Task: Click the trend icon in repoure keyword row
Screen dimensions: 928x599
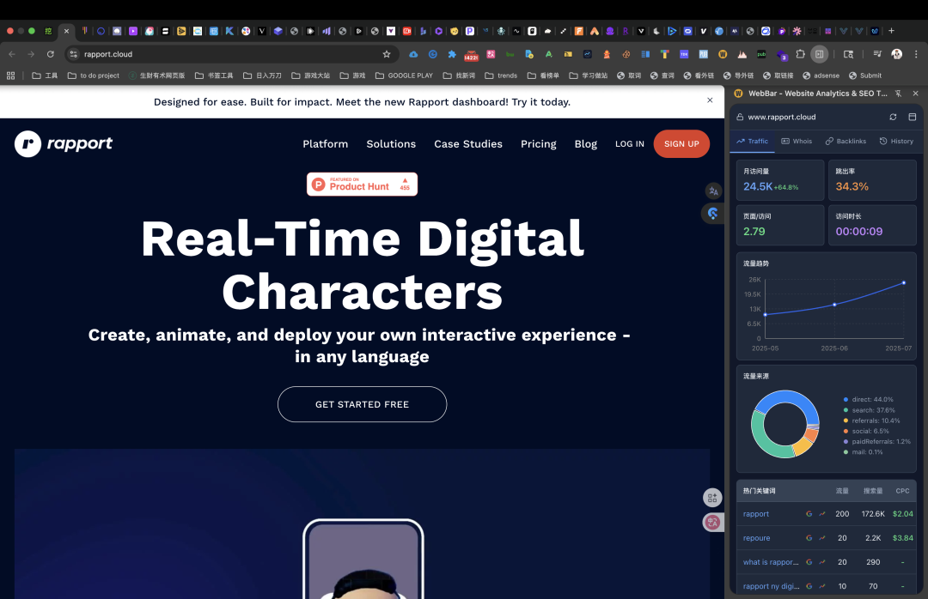Action: [x=822, y=538]
